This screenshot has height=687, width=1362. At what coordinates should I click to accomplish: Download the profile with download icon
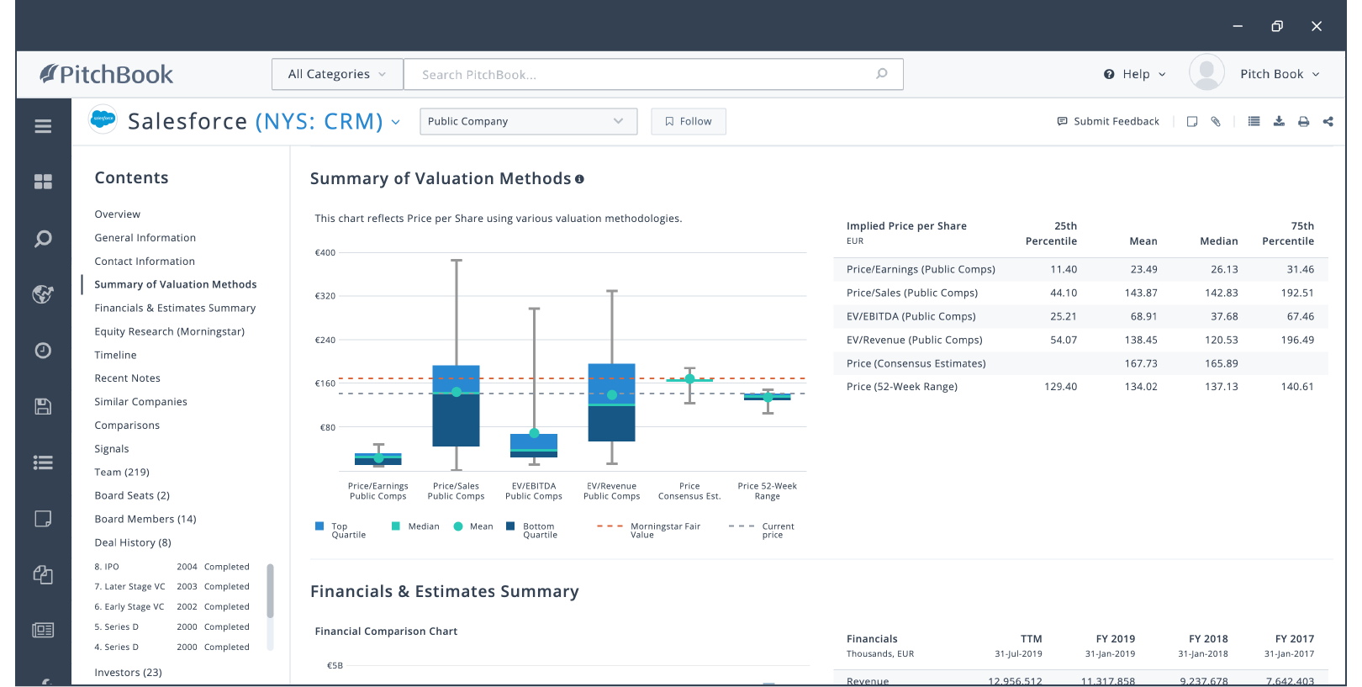tap(1279, 121)
